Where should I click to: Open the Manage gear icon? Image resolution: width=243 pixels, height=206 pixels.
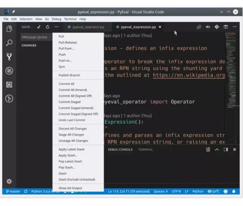pos(9,181)
